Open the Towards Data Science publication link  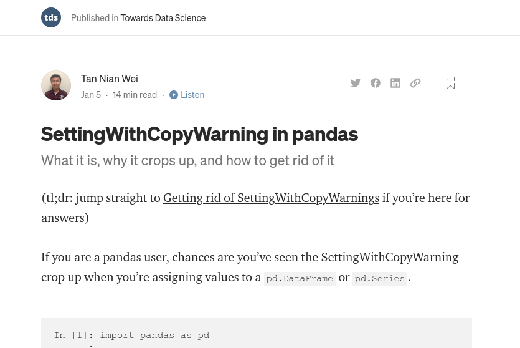click(163, 18)
